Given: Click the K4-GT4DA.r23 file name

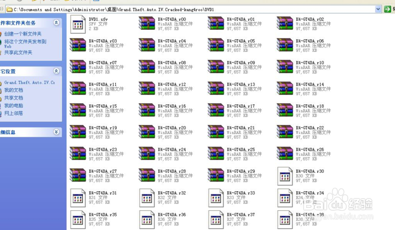Looking at the screenshot, I should [103, 149].
